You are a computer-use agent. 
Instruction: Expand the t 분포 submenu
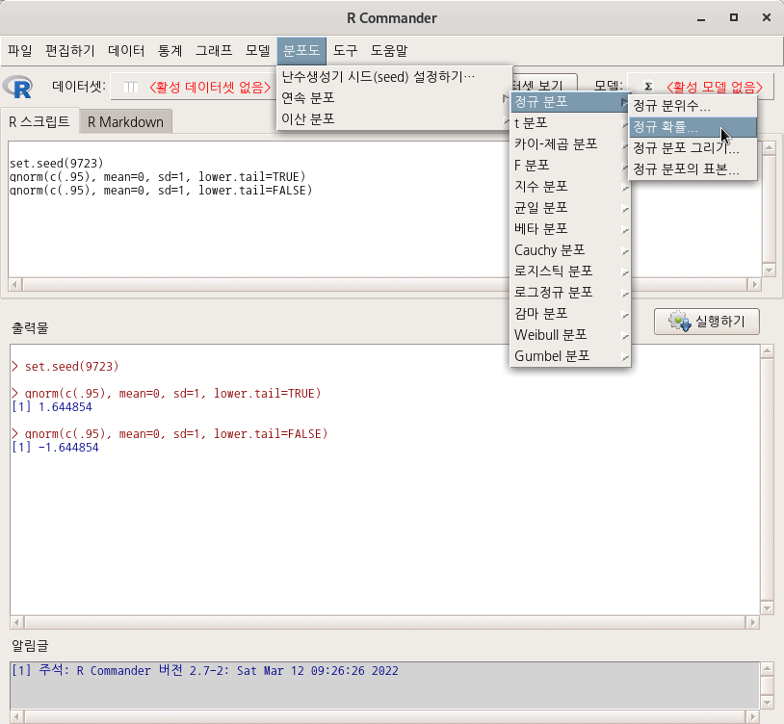point(570,123)
